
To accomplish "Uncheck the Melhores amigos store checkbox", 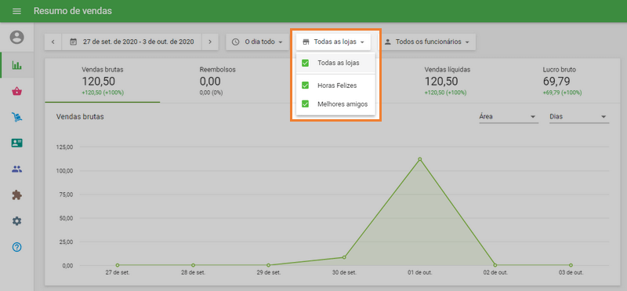I will [x=305, y=104].
